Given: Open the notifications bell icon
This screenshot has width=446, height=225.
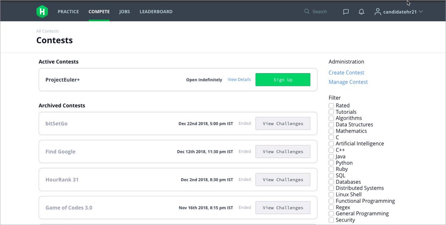Looking at the screenshot, I should (361, 12).
